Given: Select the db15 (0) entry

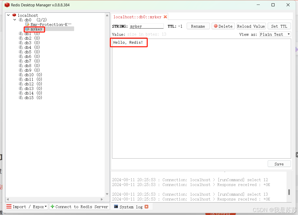Looking at the screenshot, I should point(33,98).
